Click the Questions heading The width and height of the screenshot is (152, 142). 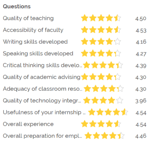click(17, 6)
